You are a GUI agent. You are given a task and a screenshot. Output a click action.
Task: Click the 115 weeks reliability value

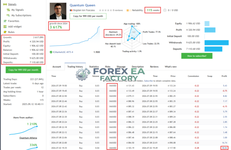(153, 10)
